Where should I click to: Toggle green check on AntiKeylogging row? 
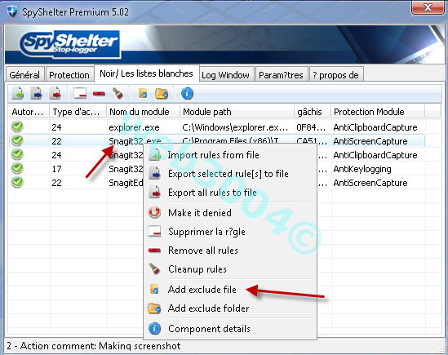17,168
